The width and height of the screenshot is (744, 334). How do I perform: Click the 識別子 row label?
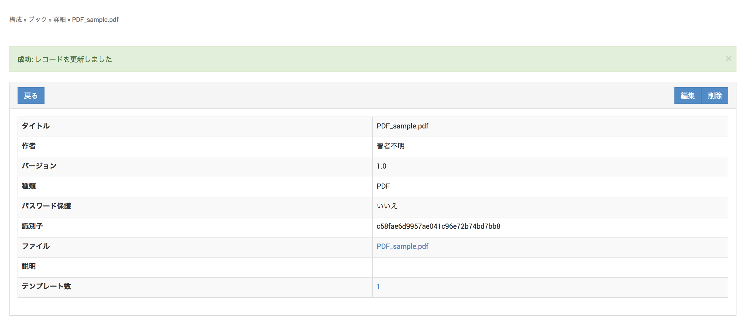click(x=32, y=226)
